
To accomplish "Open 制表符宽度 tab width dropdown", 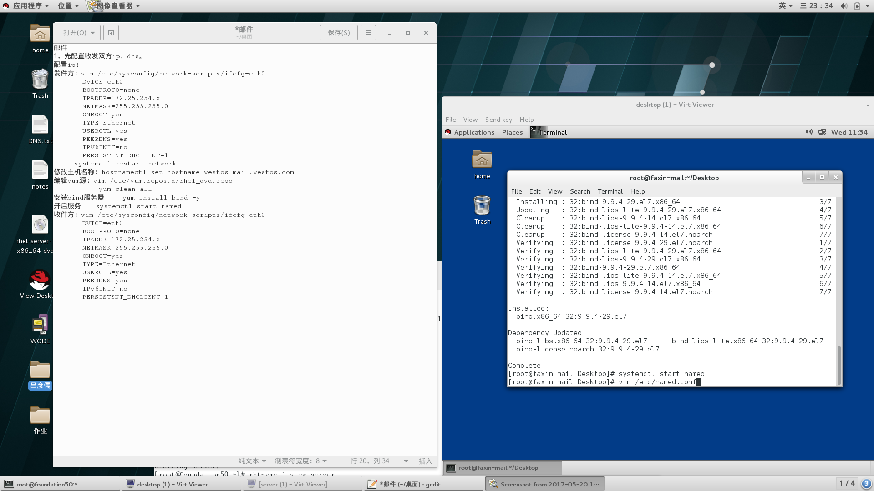I will pyautogui.click(x=300, y=461).
